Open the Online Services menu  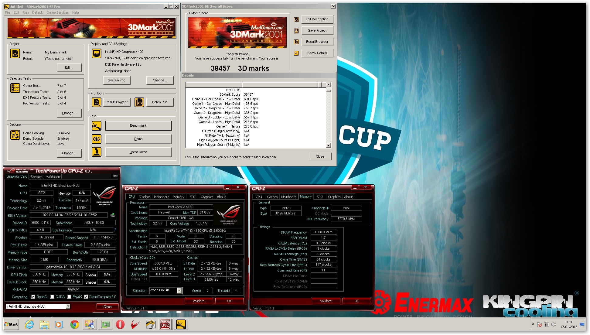[x=58, y=12]
